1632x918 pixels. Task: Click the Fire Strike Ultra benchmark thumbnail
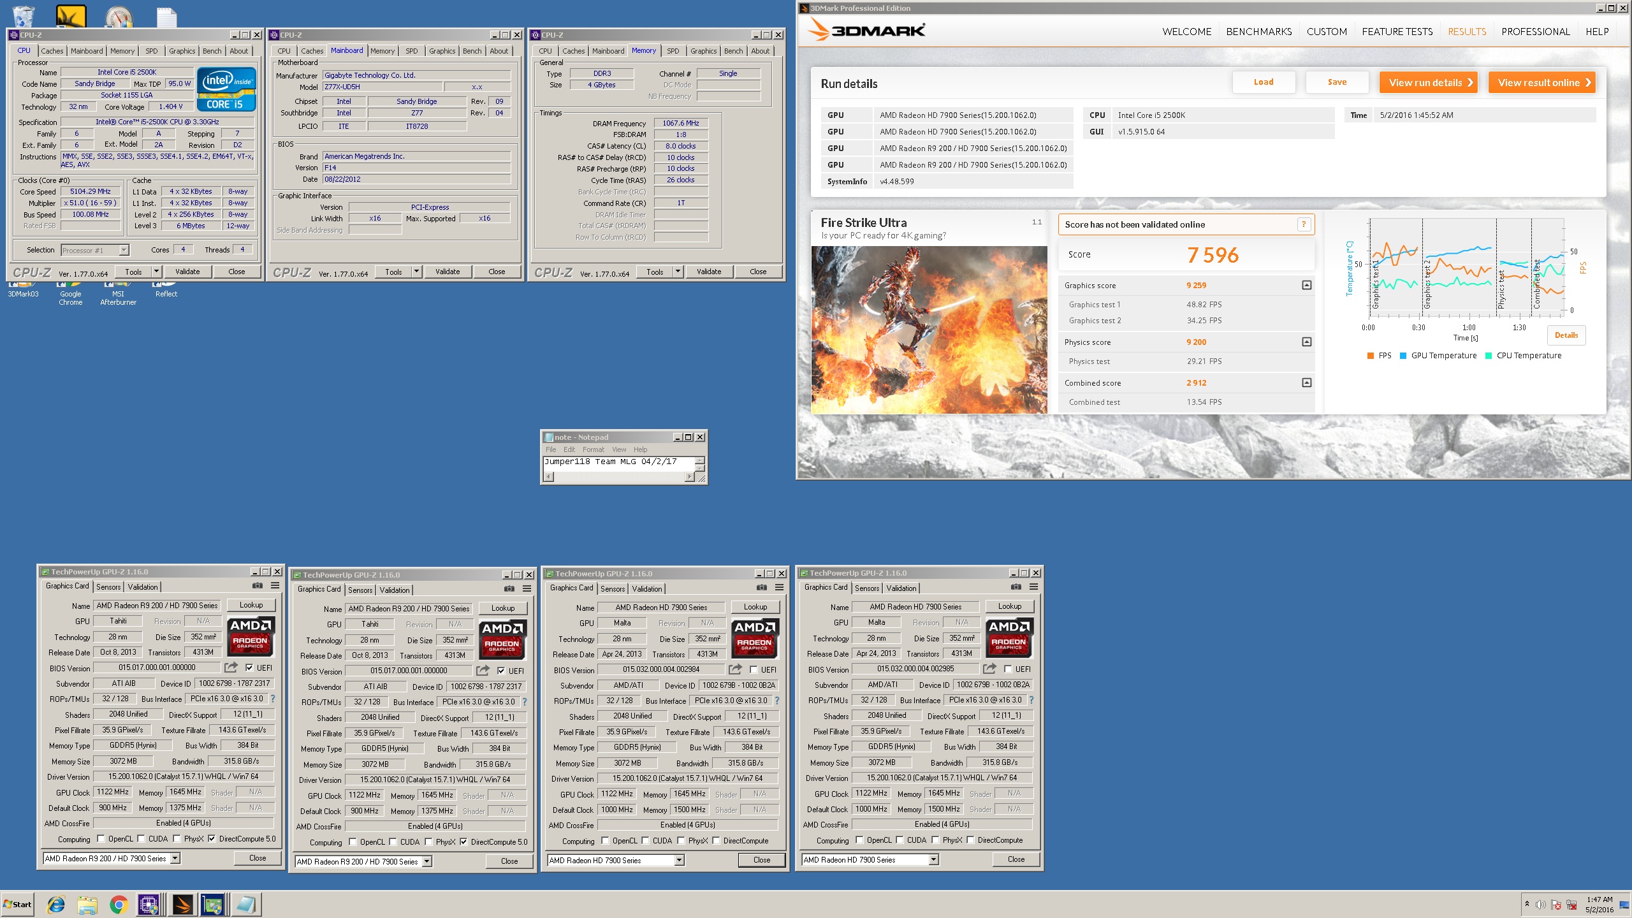(x=929, y=330)
